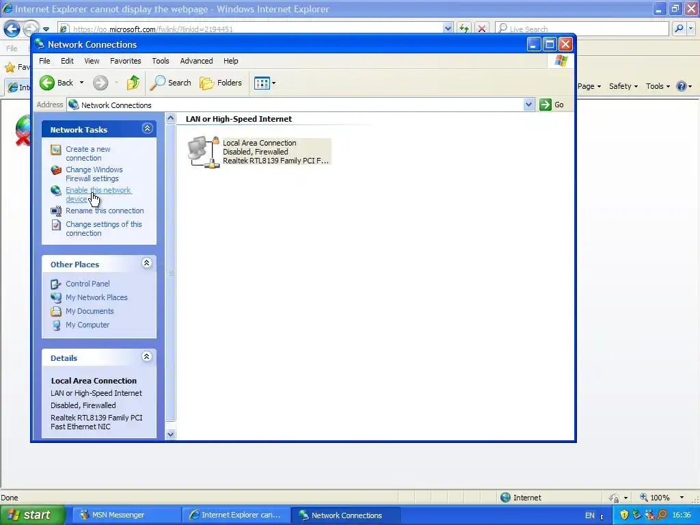This screenshot has height=525, width=700.
Task: Click Change Windows Firewall settings link
Action: pos(94,174)
